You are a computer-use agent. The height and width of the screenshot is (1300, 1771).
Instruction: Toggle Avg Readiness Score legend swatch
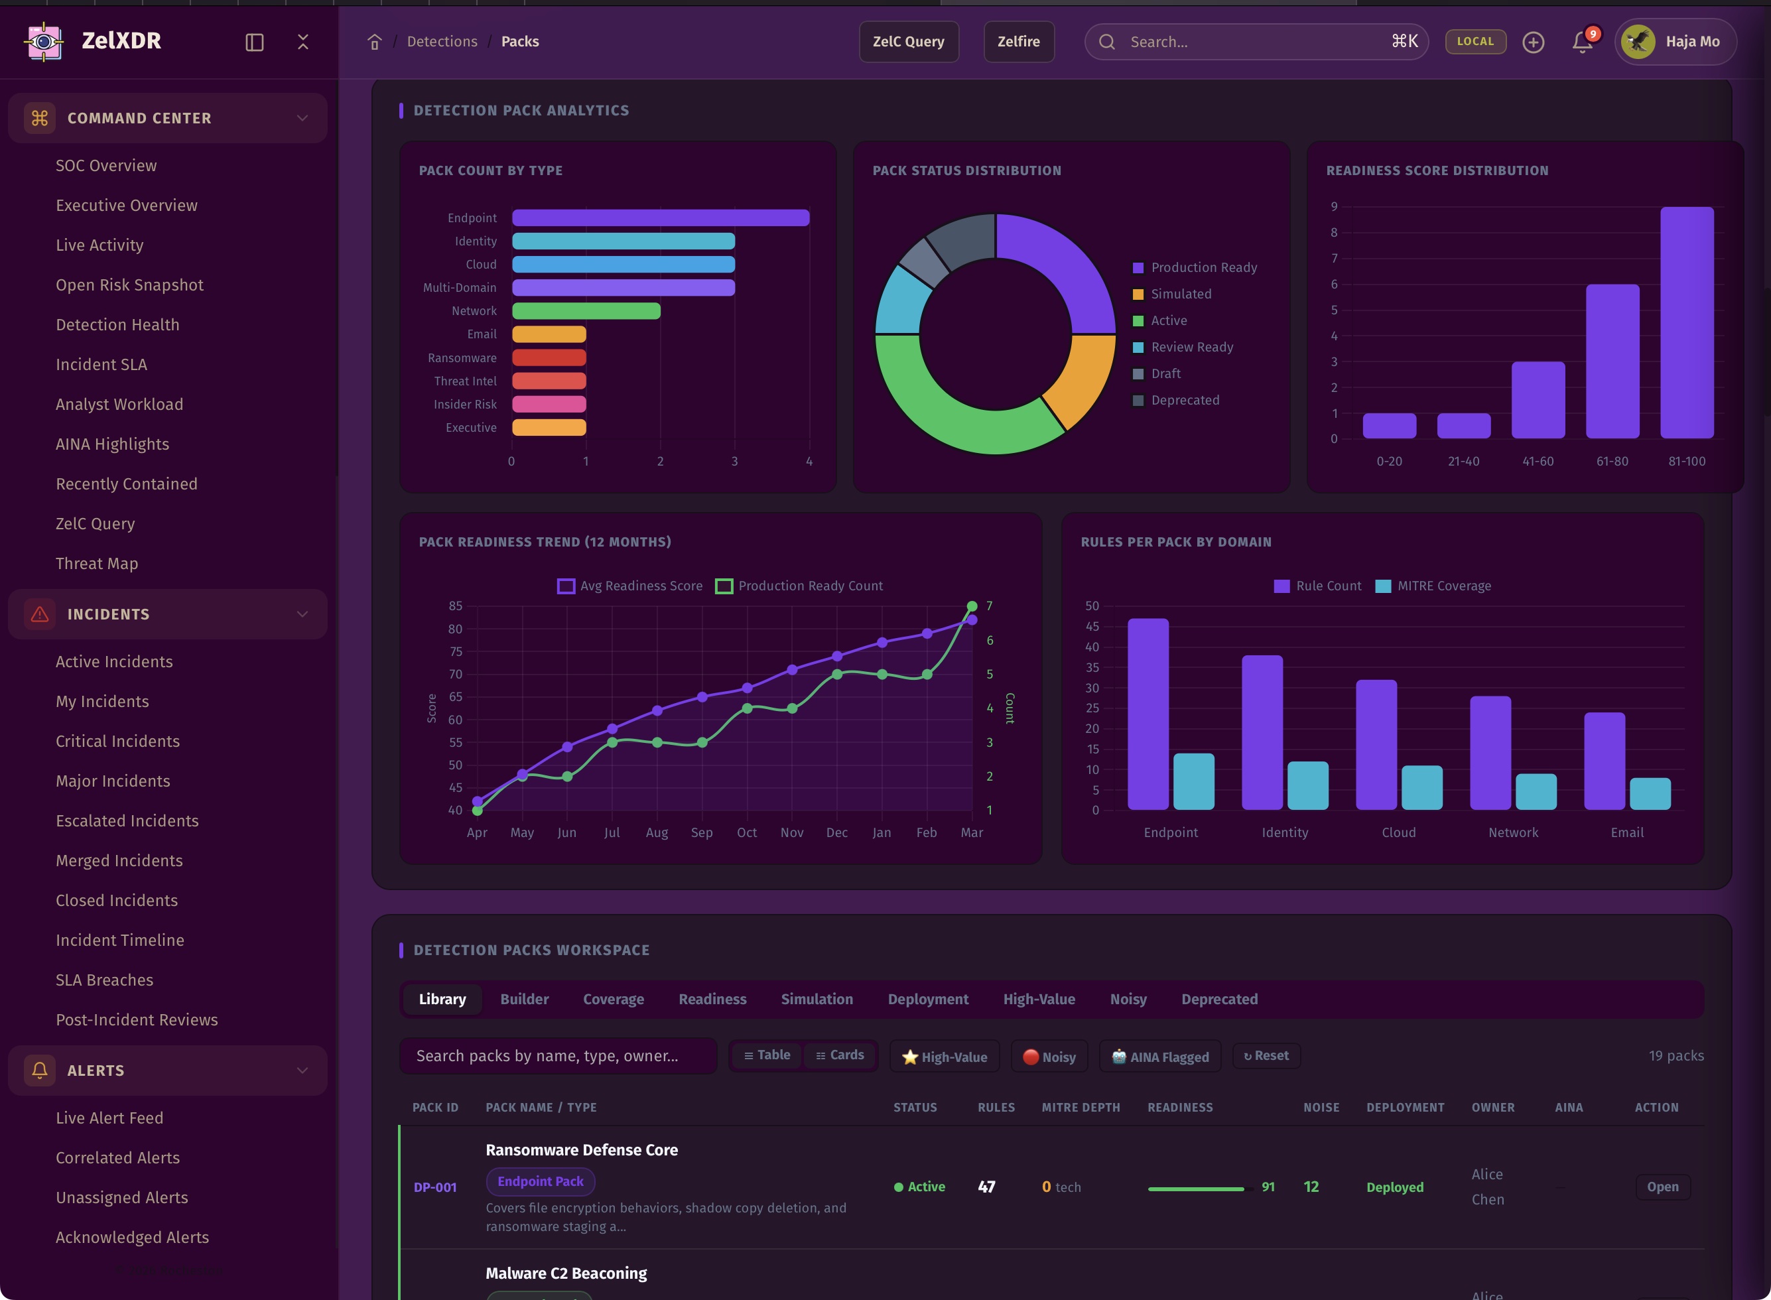click(x=566, y=586)
